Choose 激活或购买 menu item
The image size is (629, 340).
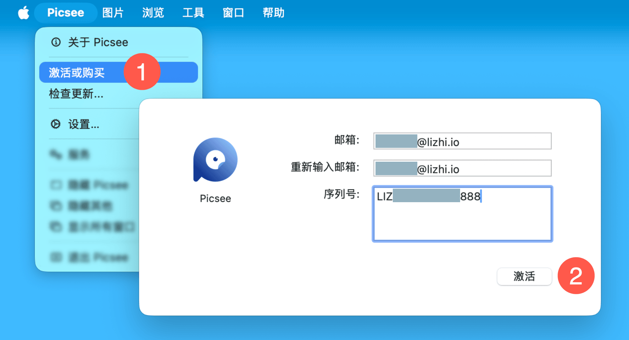pyautogui.click(x=77, y=73)
